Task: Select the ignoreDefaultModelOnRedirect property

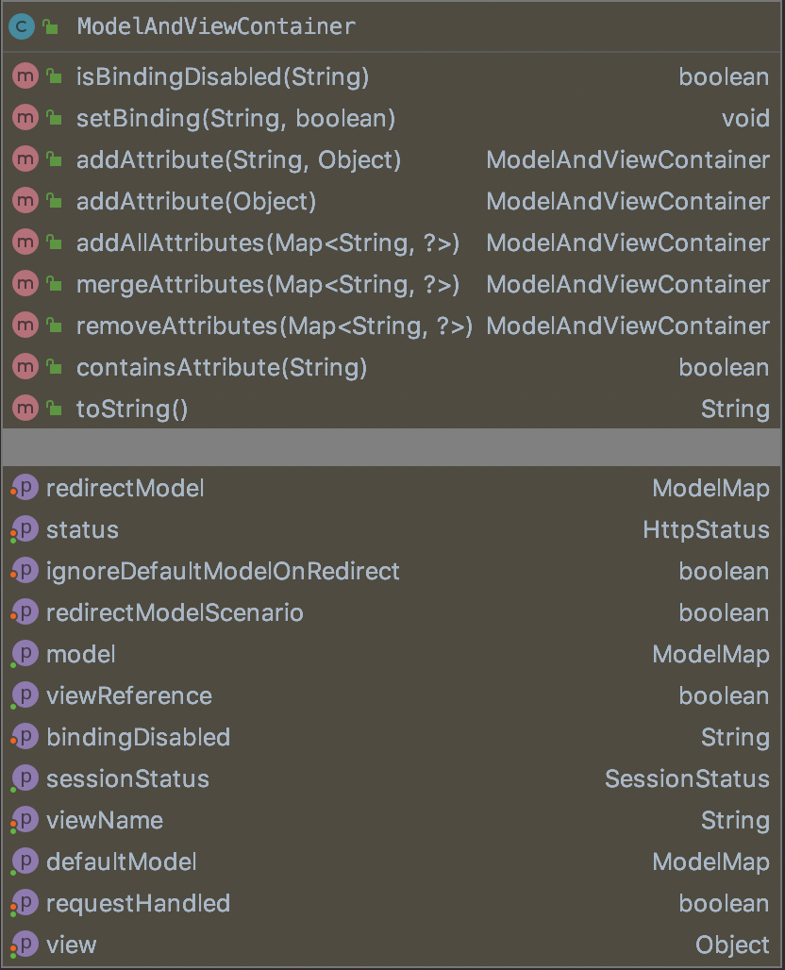Action: (223, 571)
